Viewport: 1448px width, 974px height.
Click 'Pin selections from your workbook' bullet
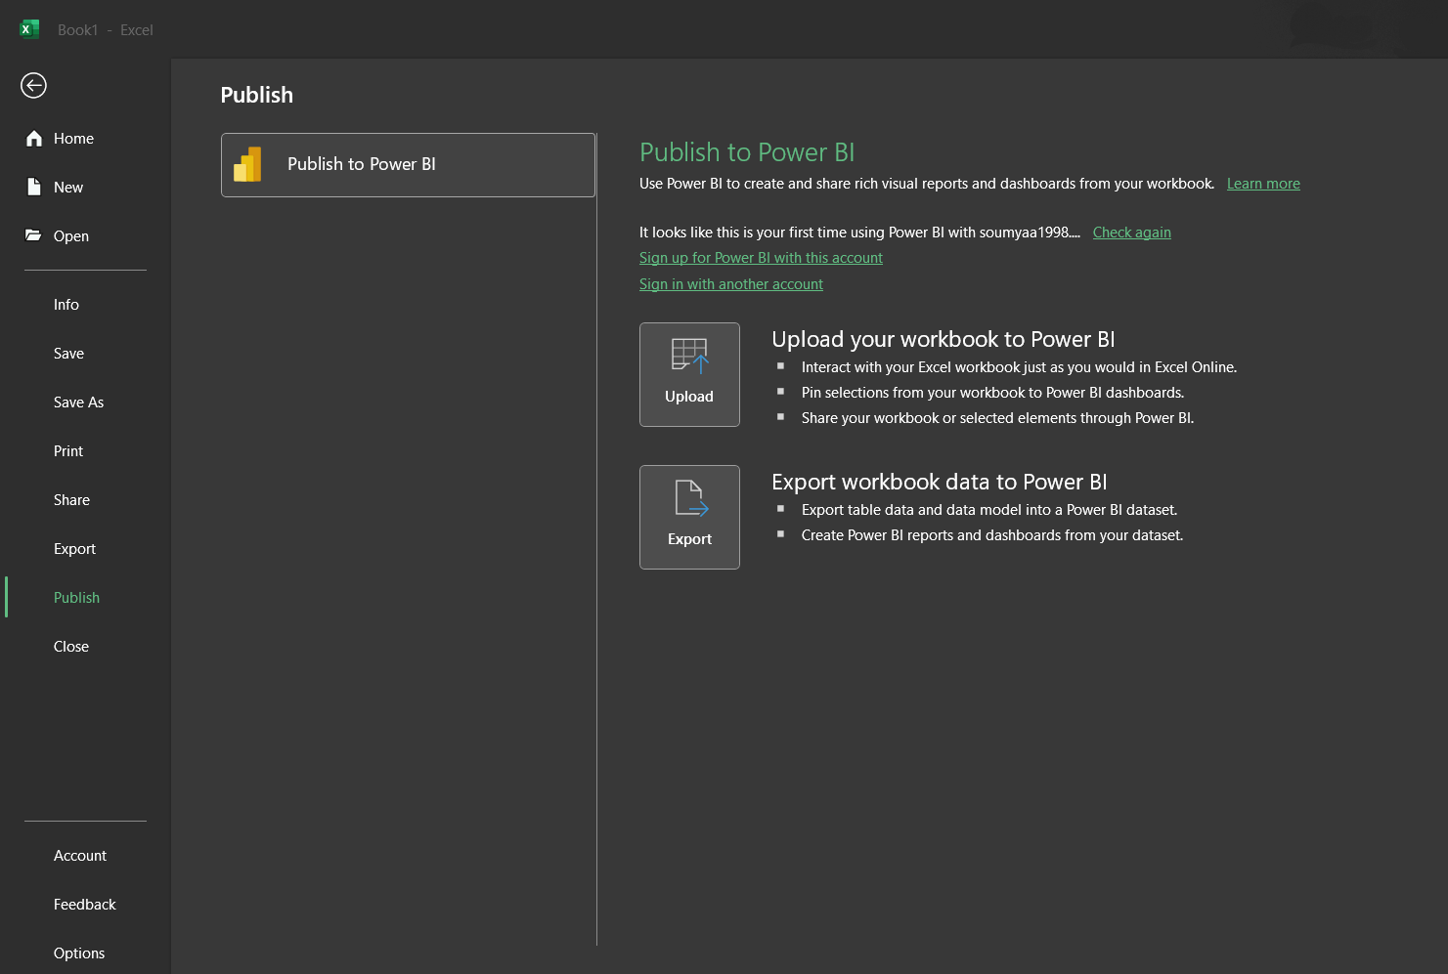tap(992, 393)
